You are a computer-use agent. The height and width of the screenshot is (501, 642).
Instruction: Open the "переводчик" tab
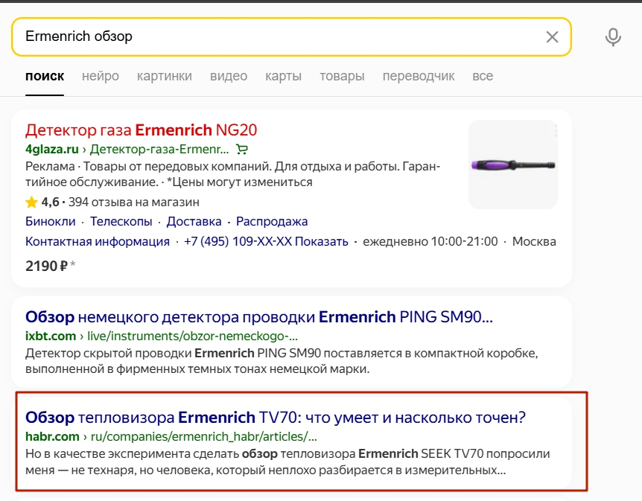point(419,76)
